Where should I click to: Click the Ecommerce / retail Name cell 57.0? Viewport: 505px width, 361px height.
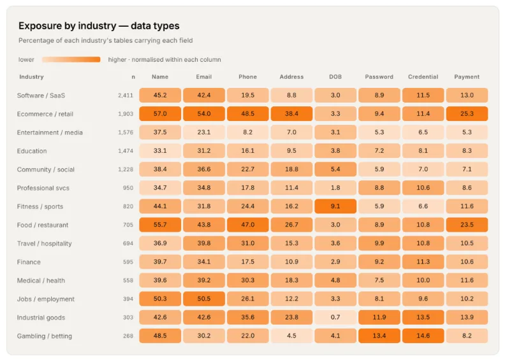click(x=160, y=114)
